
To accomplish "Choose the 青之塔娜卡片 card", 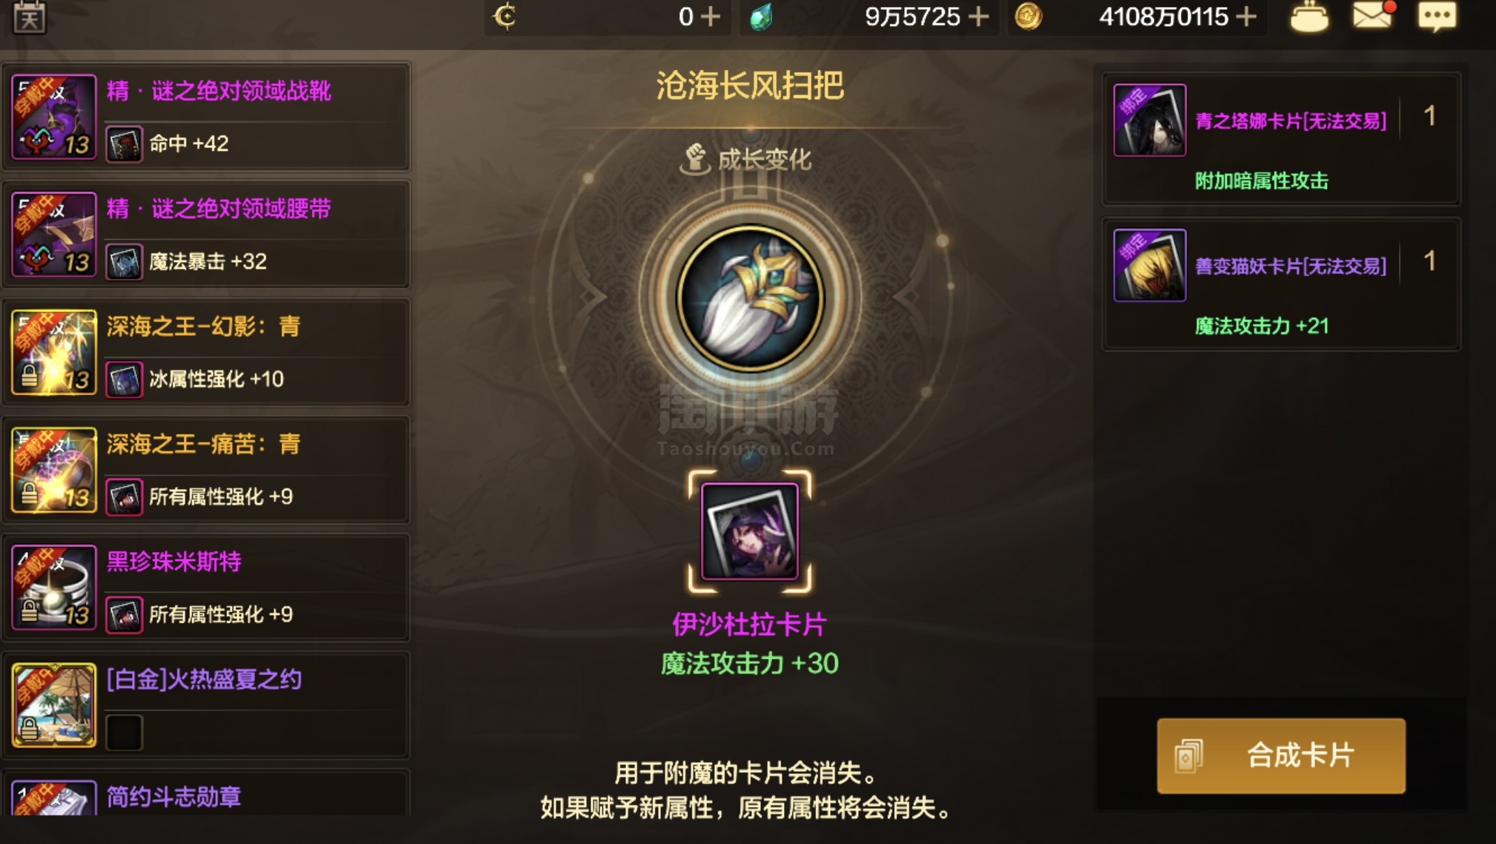I will (1281, 138).
